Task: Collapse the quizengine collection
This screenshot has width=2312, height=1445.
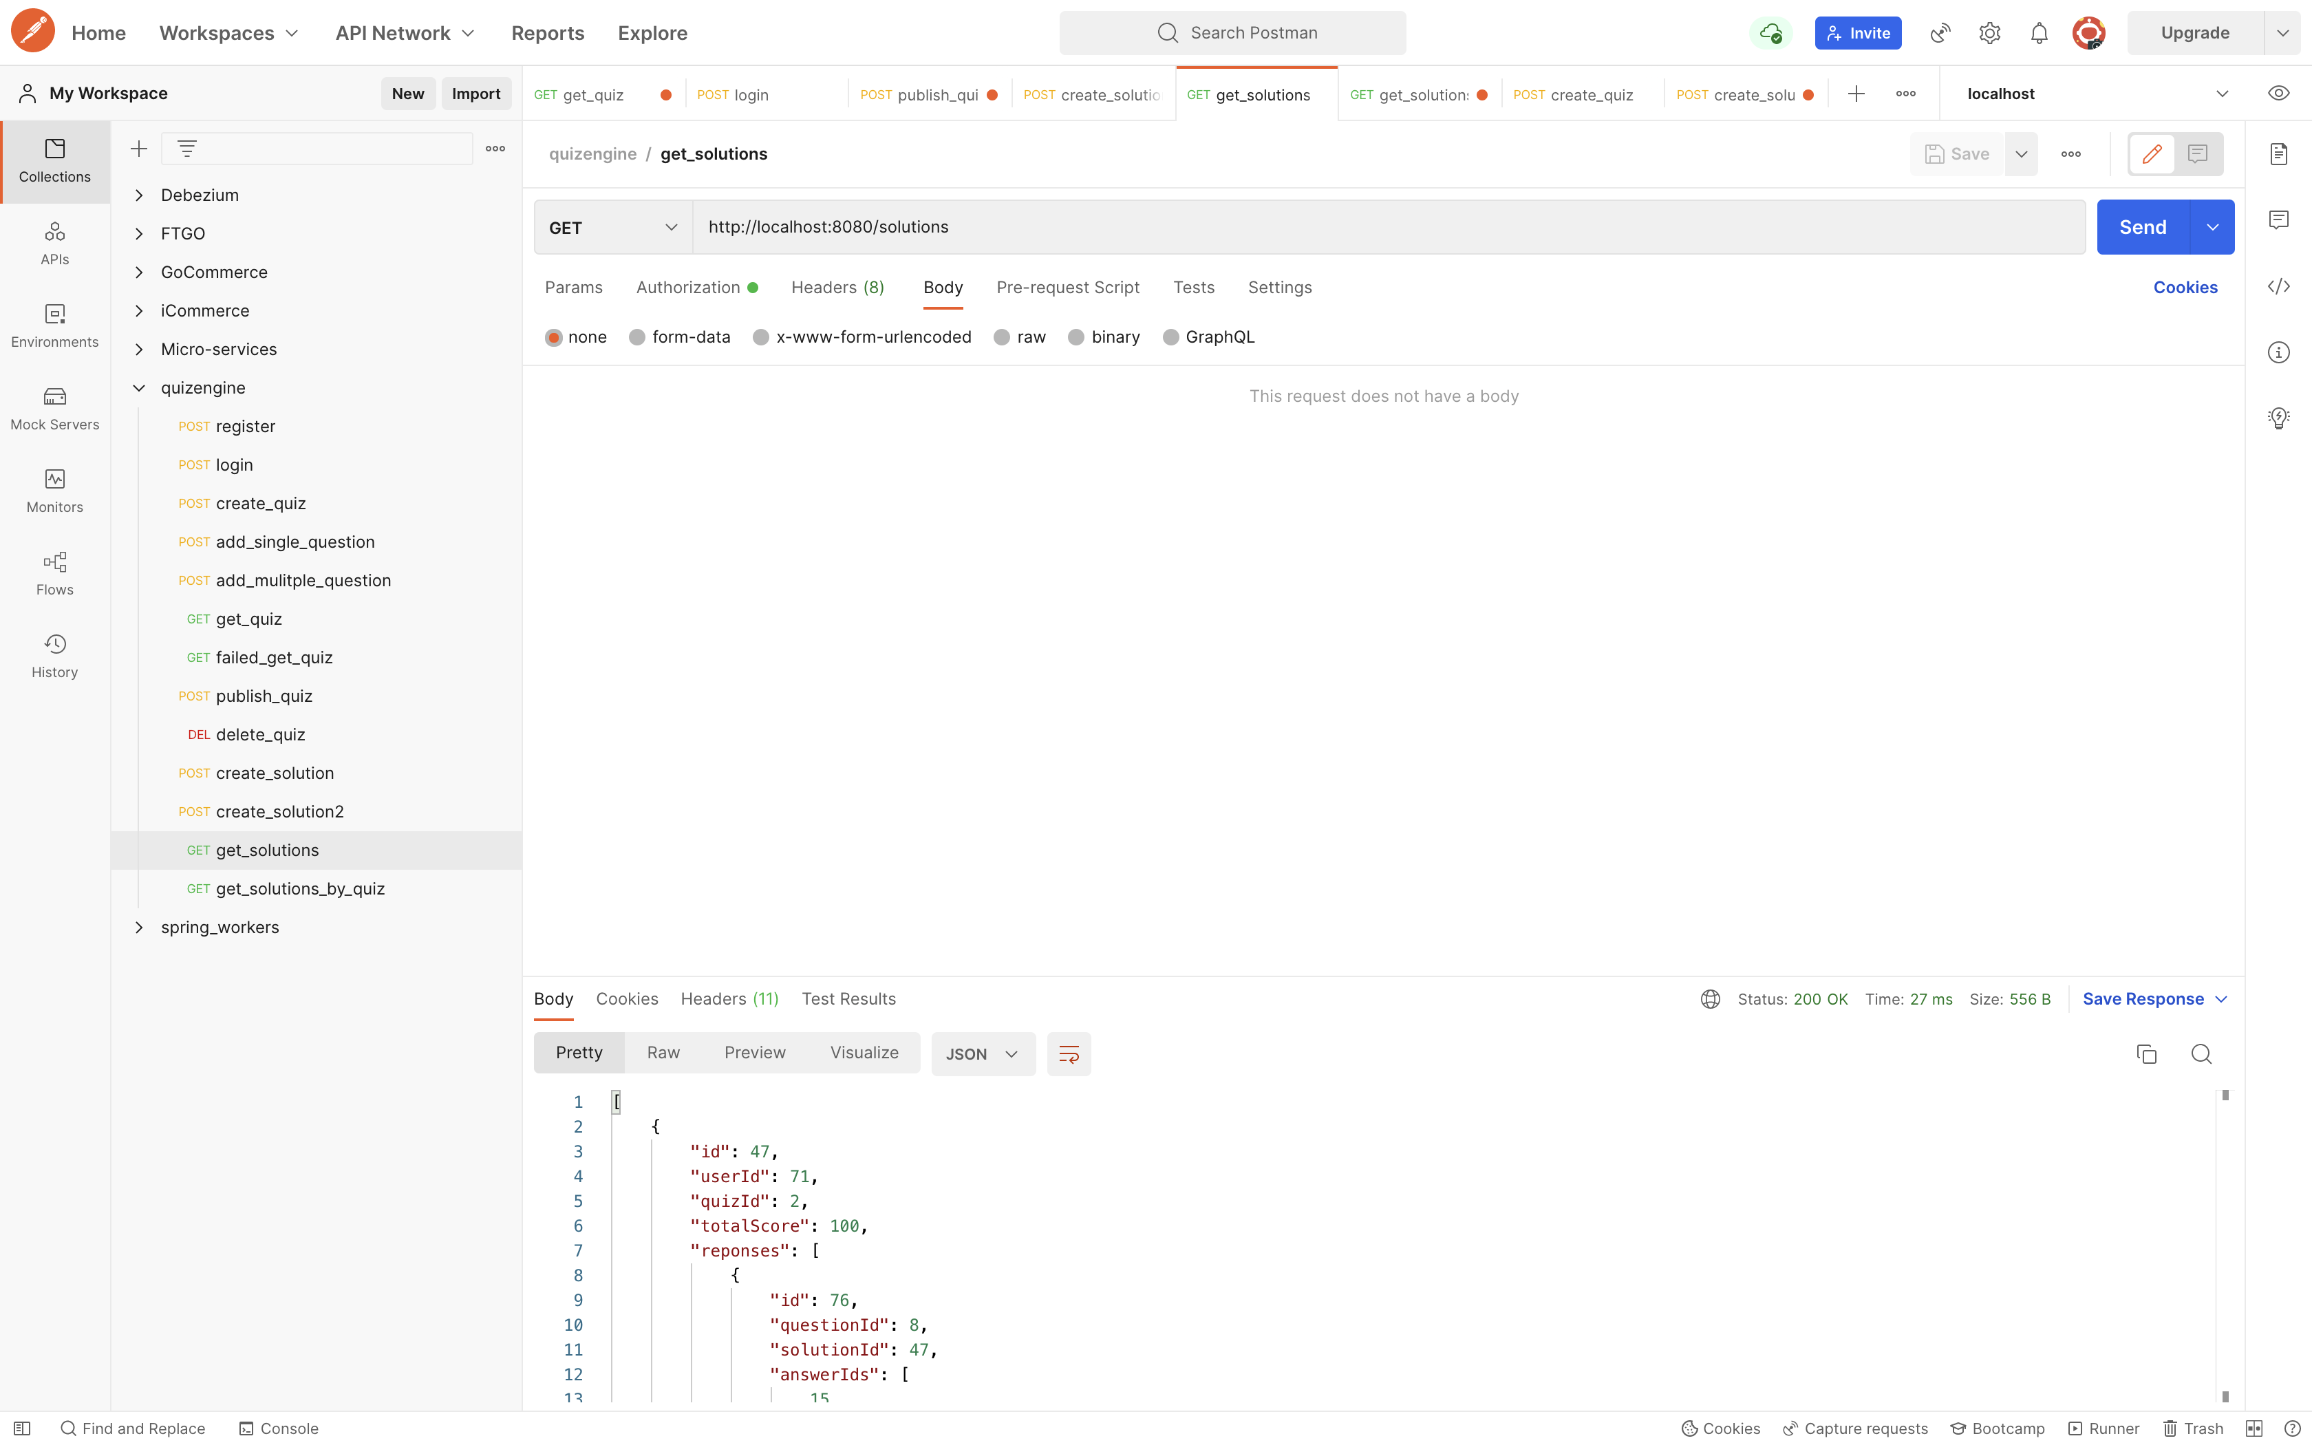Action: point(138,388)
